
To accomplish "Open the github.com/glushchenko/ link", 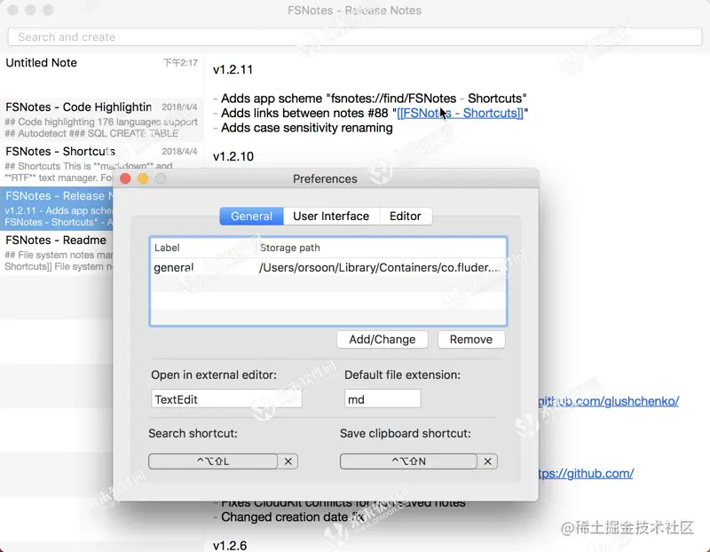I will point(609,401).
